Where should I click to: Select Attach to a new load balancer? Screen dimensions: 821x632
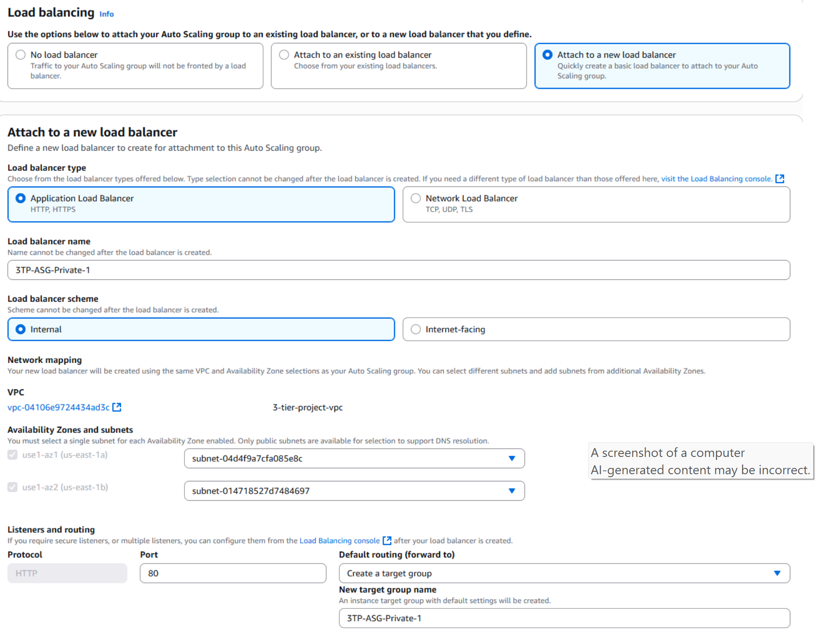(547, 54)
